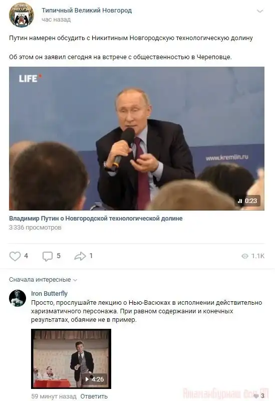The width and height of the screenshot is (275, 401).
Task: Like the post with the heart icon
Action: click(15, 256)
